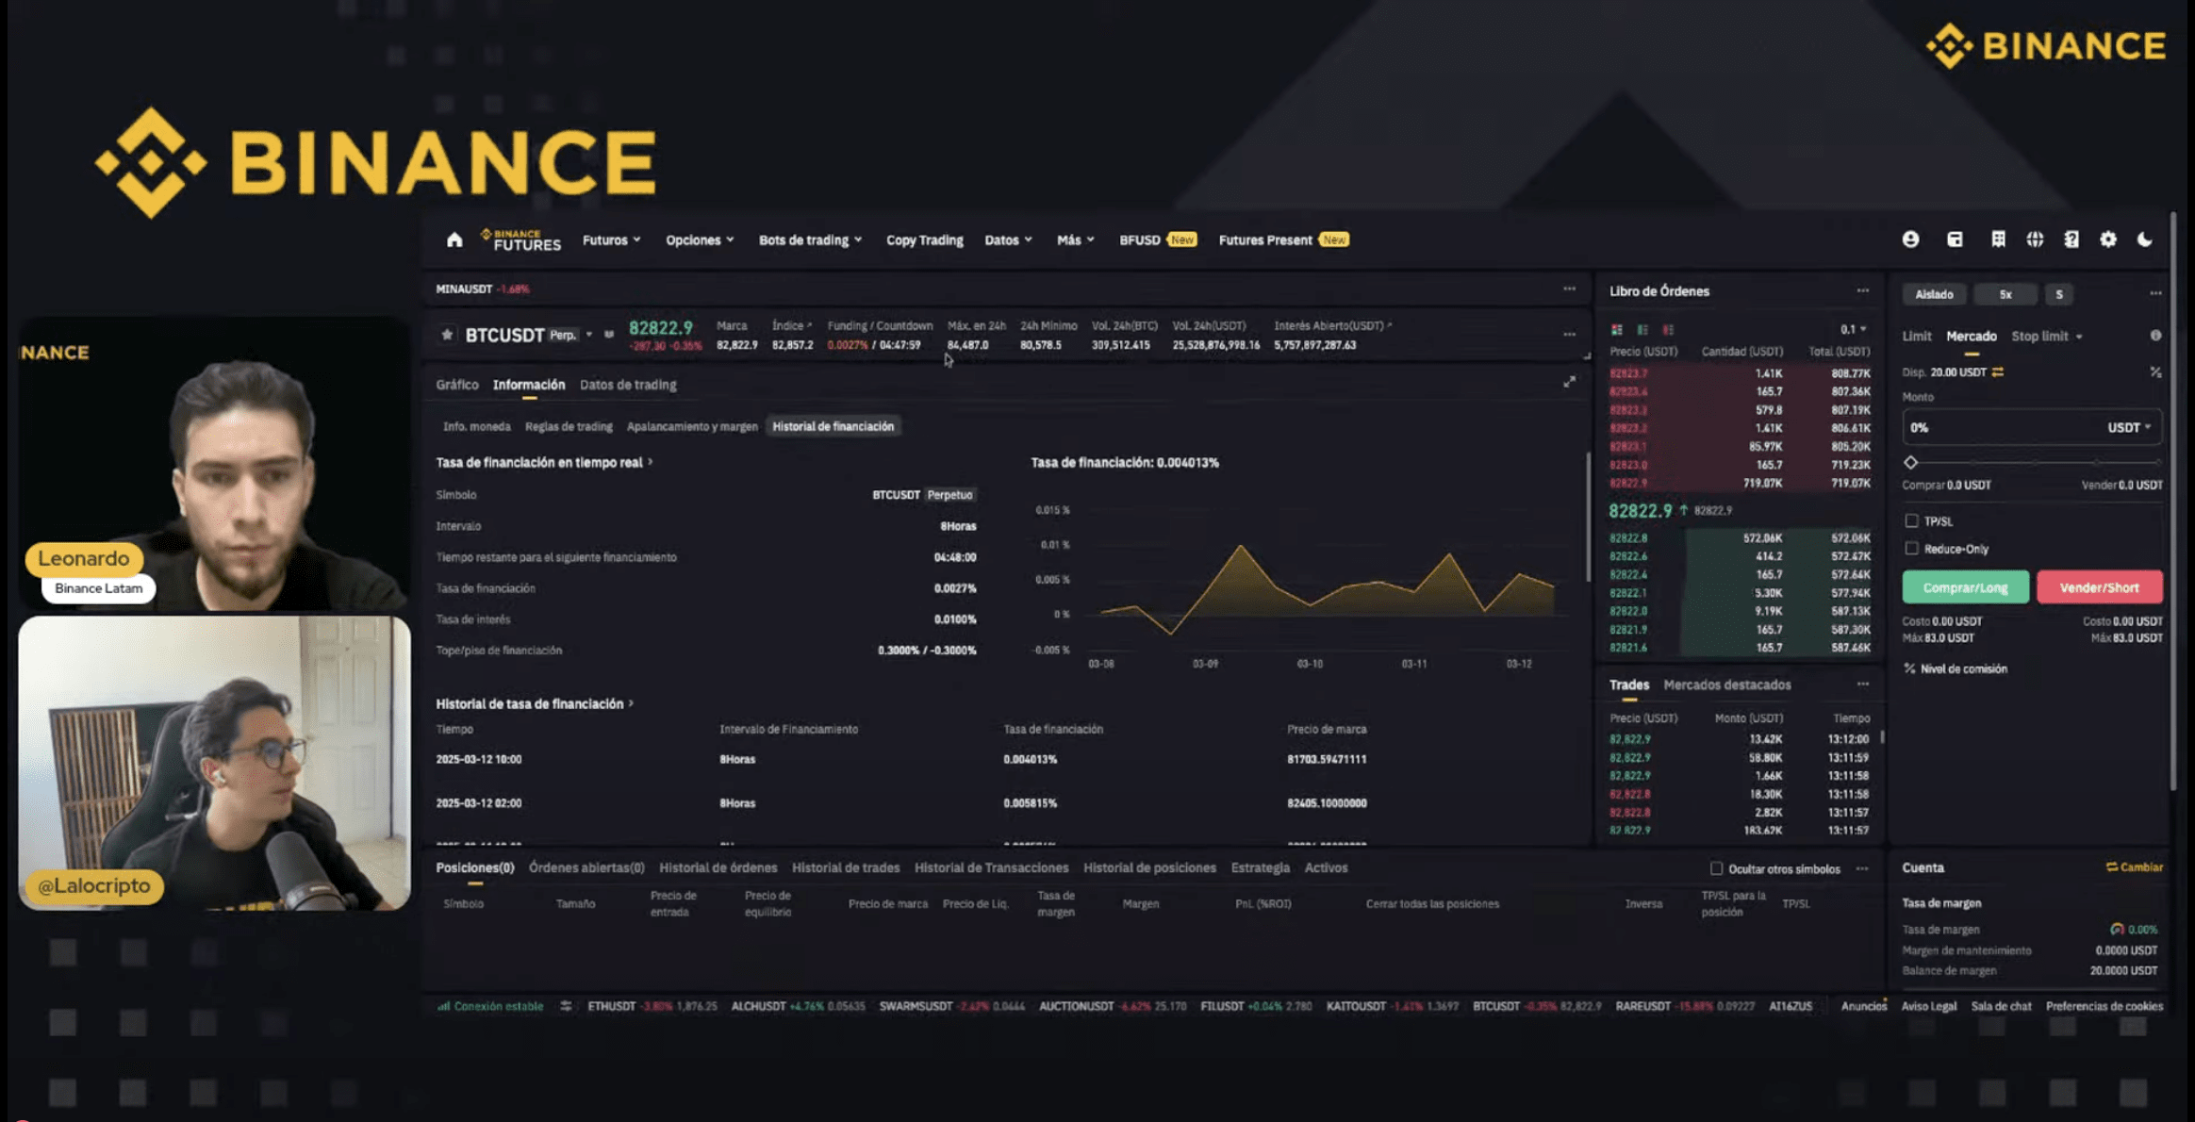Expand the Más menu

(1075, 240)
